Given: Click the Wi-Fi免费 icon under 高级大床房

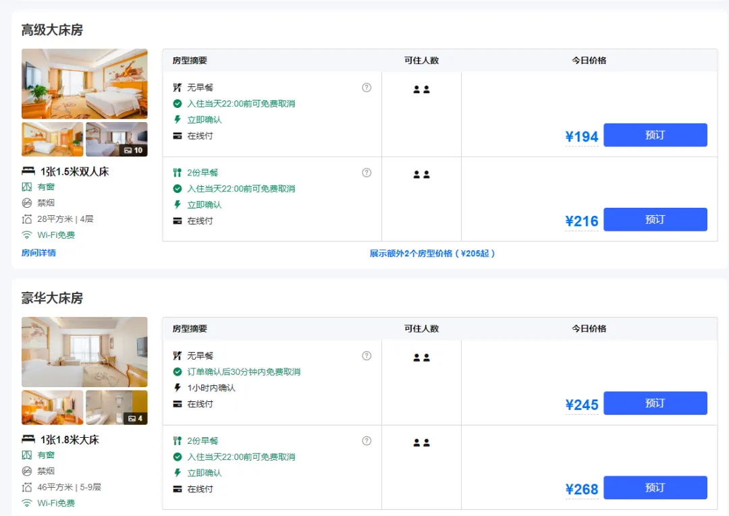Looking at the screenshot, I should pos(27,235).
